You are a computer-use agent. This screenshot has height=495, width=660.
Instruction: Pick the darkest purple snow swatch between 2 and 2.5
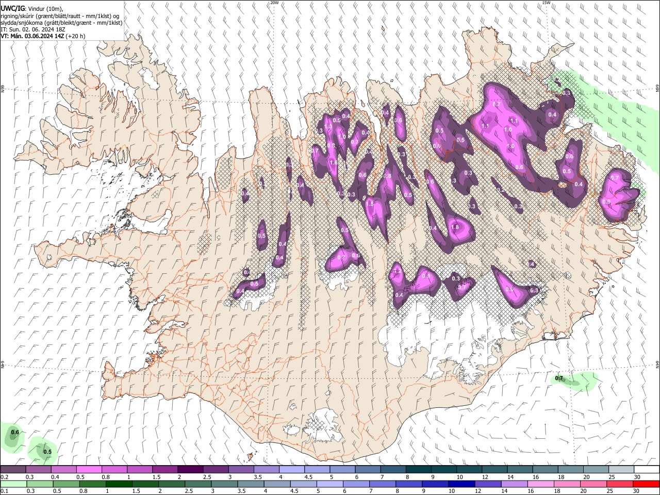[x=190, y=469]
